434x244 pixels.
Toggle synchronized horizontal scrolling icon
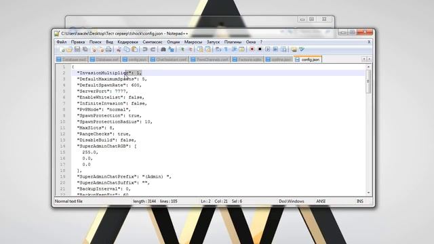point(208,49)
